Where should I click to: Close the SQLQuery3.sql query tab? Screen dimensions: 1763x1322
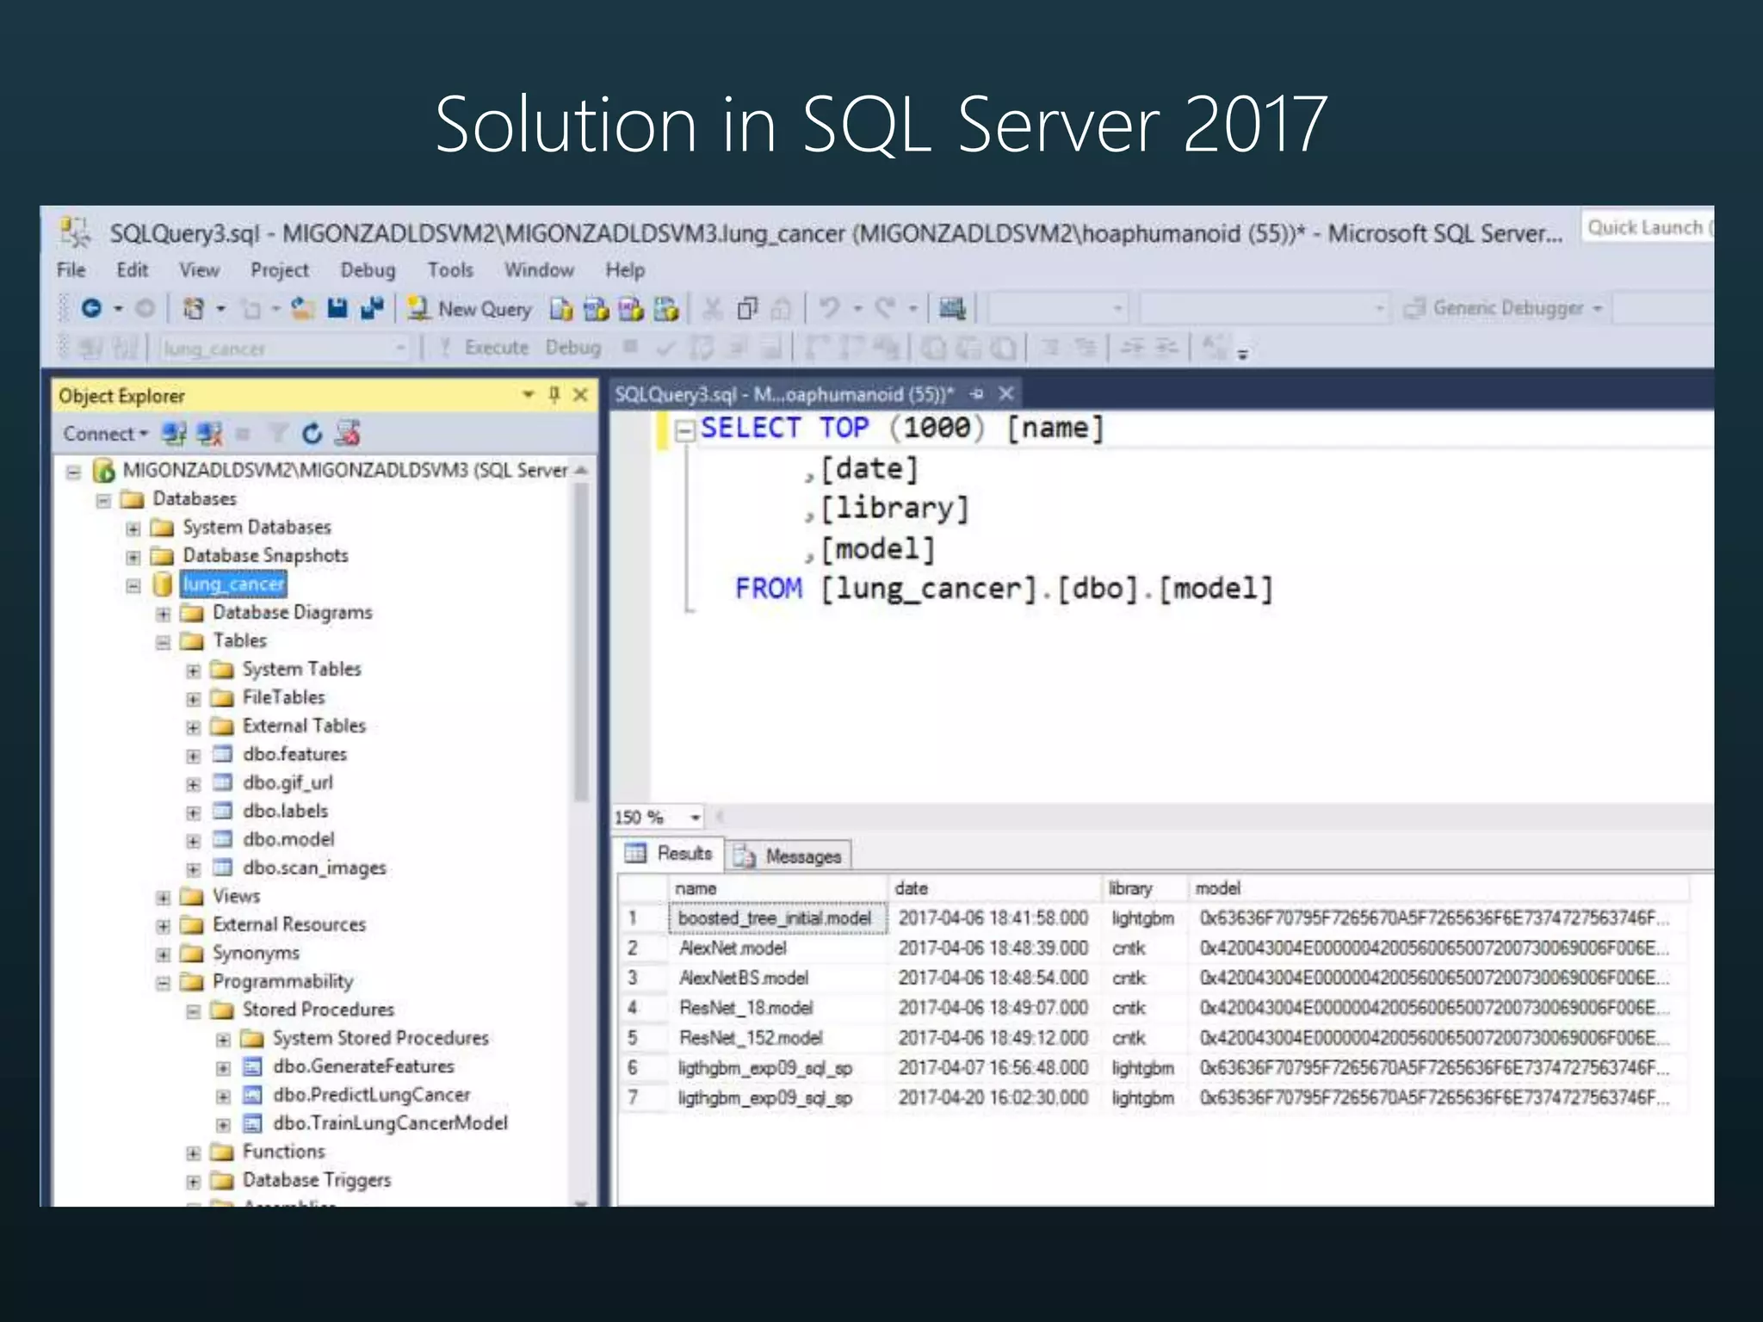pyautogui.click(x=1005, y=394)
